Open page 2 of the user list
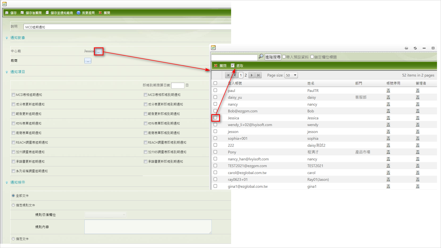The height and width of the screenshot is (248, 441). [246, 75]
